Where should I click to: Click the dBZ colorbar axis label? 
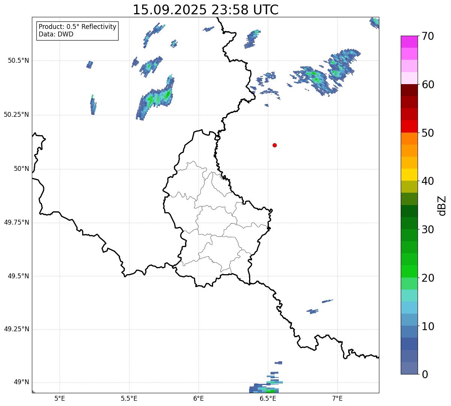click(442, 205)
